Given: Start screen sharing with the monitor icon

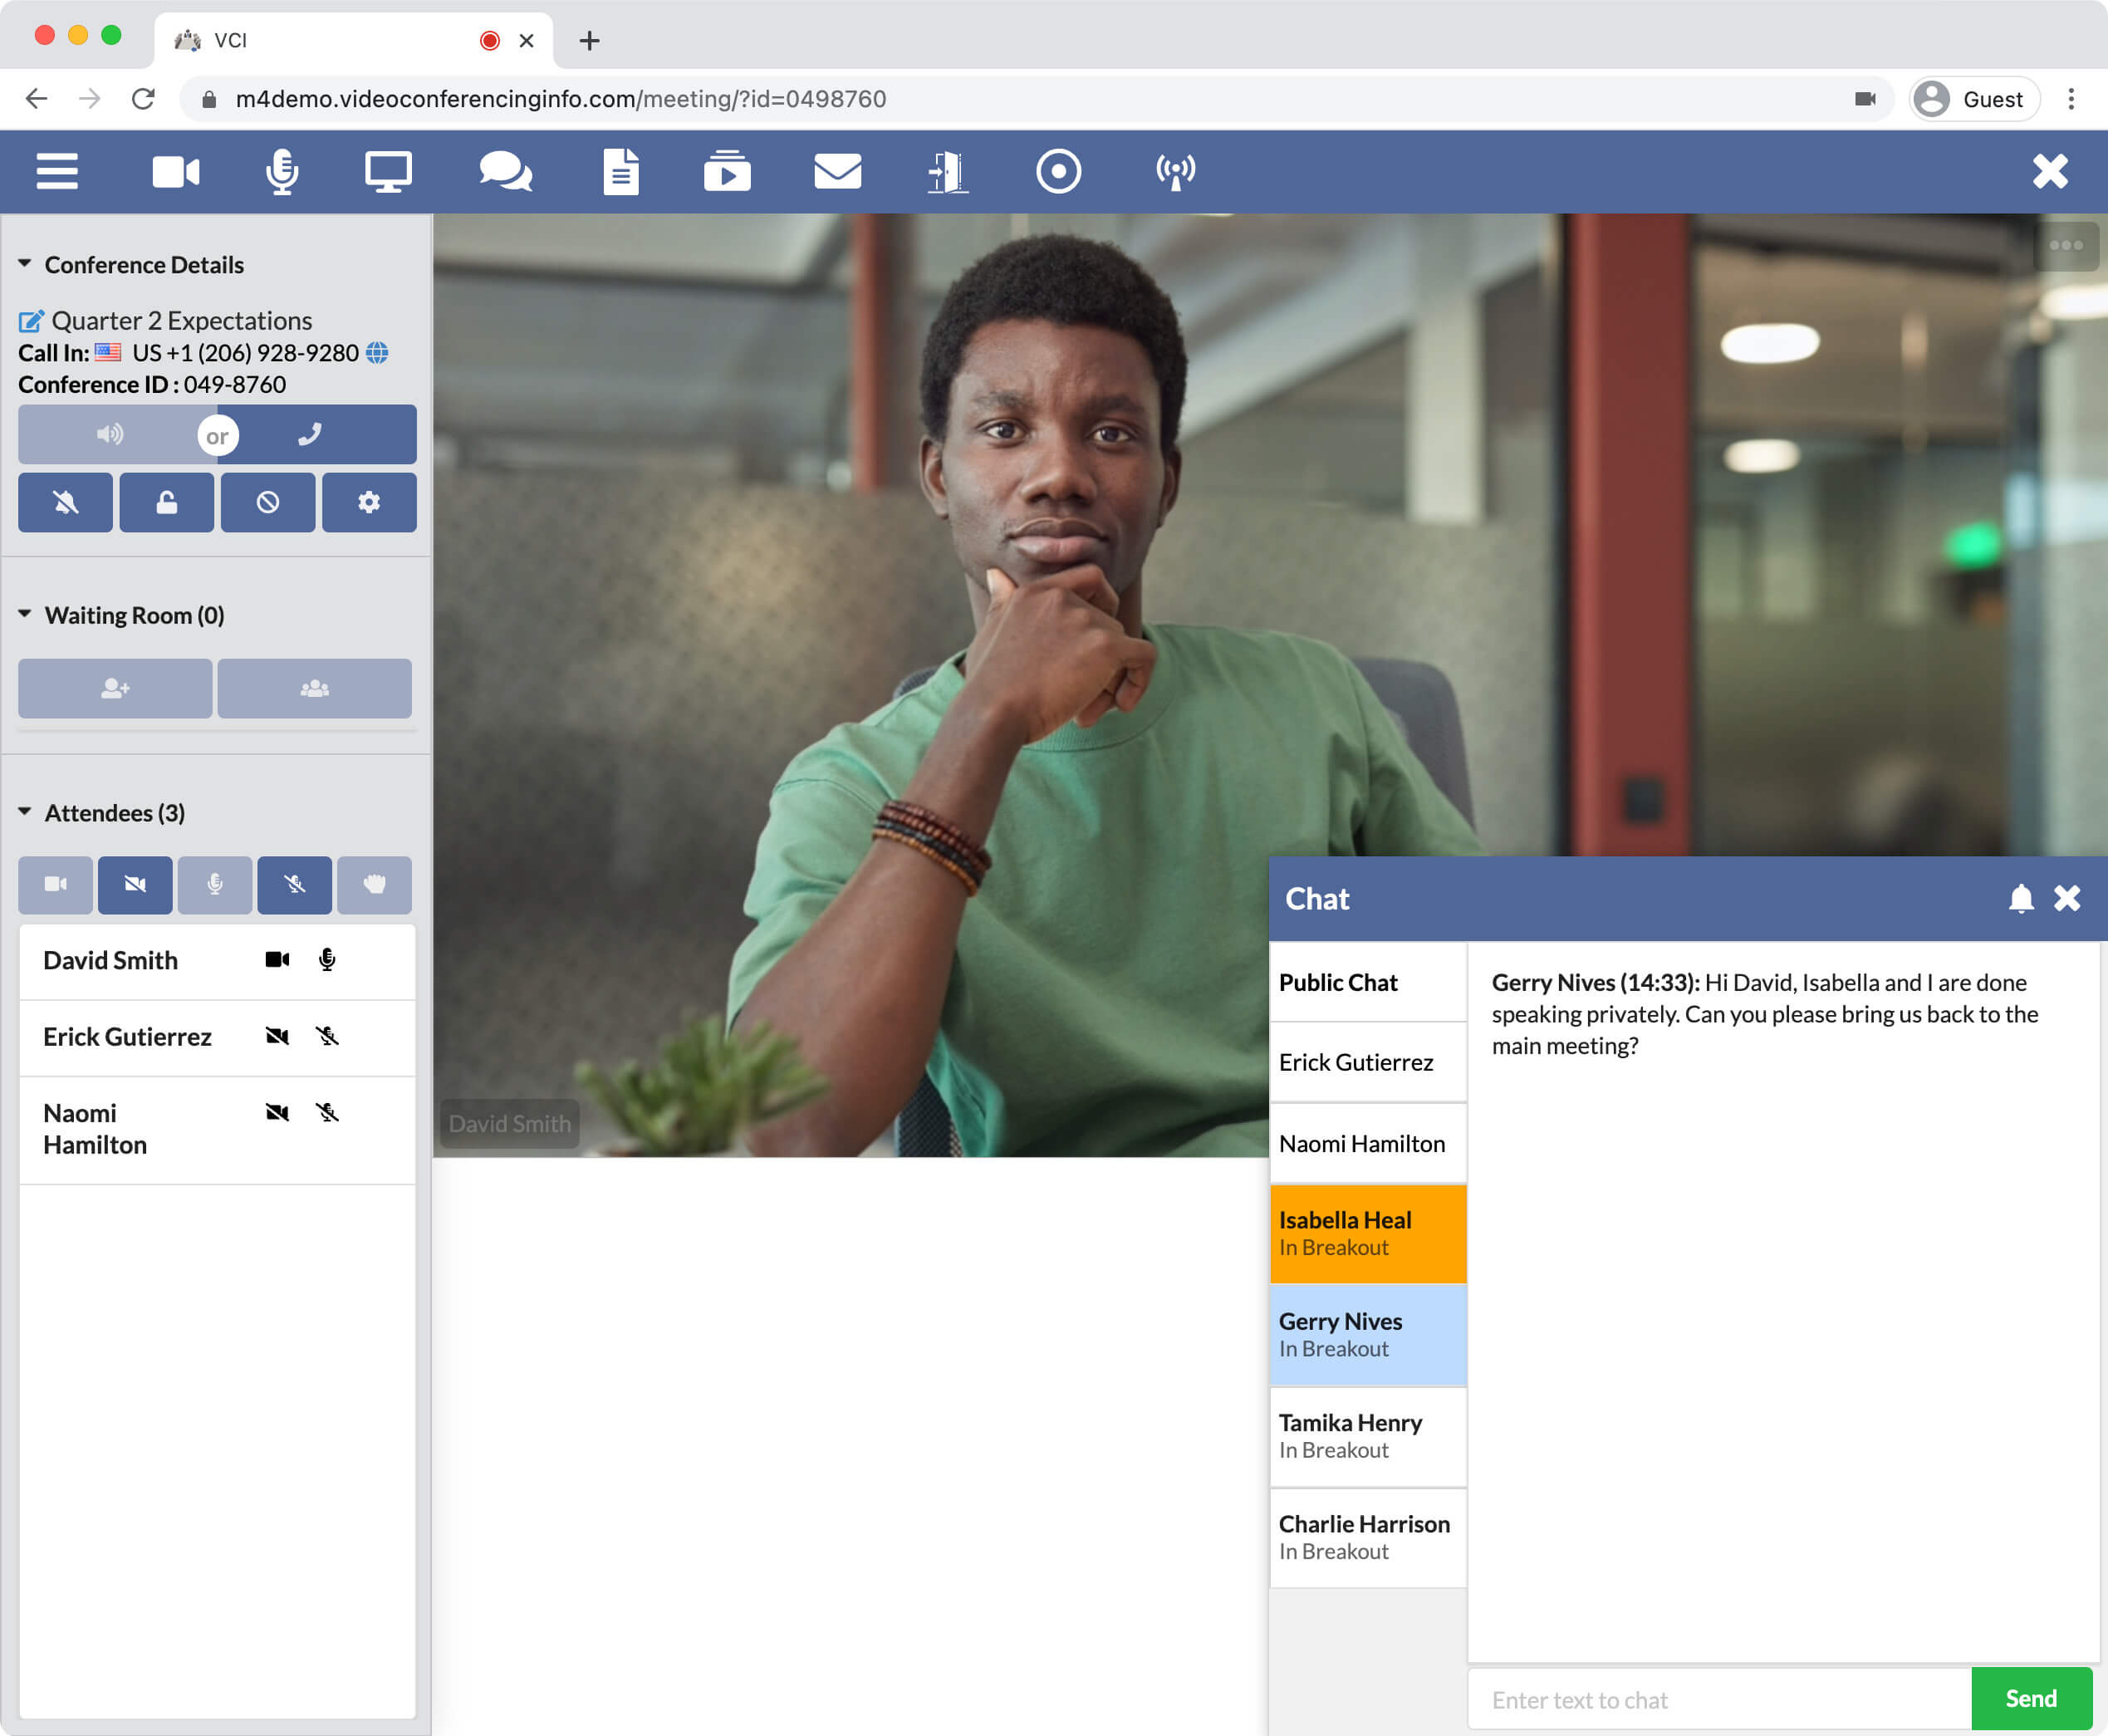Looking at the screenshot, I should (388, 171).
